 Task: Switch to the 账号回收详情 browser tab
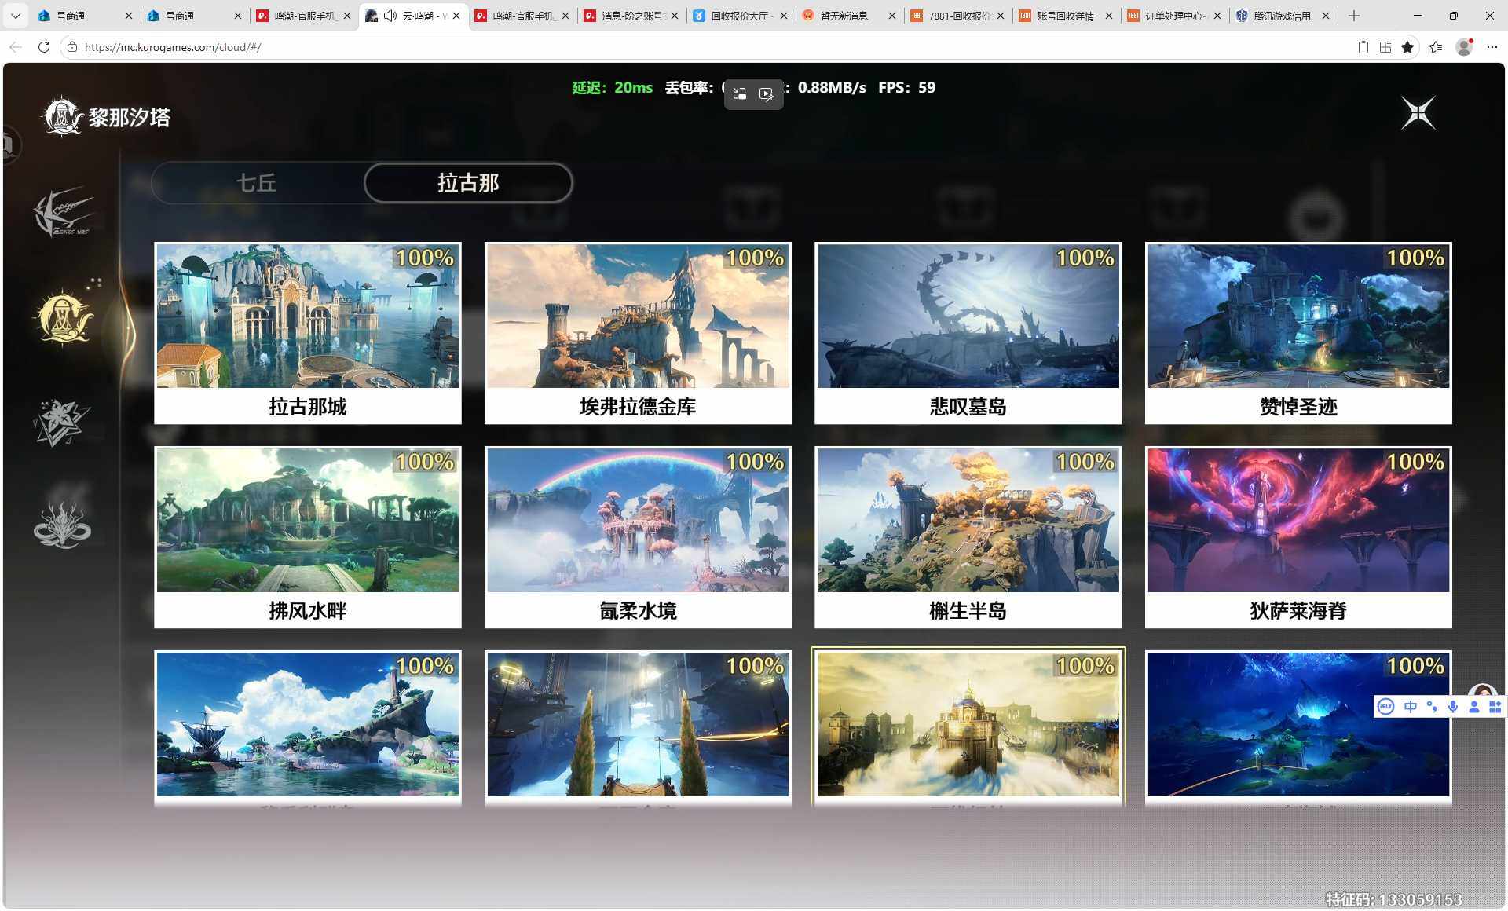1065,16
